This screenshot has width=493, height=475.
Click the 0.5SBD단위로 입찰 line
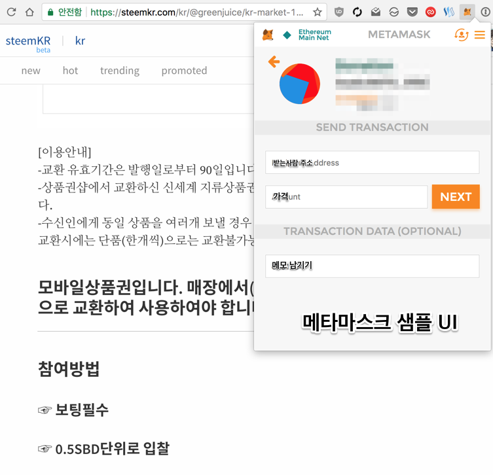(x=103, y=449)
